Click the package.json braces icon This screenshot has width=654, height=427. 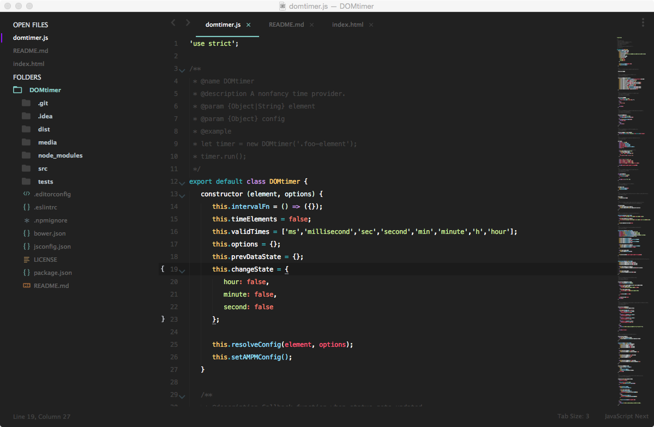coord(27,272)
